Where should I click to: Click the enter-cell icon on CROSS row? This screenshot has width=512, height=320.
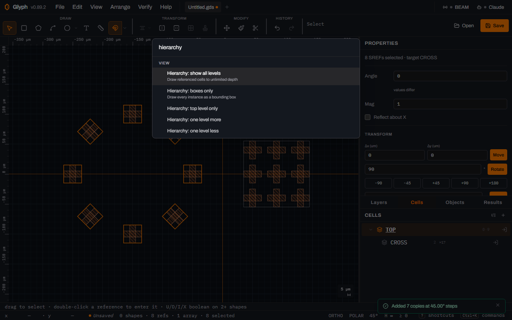pos(495,242)
